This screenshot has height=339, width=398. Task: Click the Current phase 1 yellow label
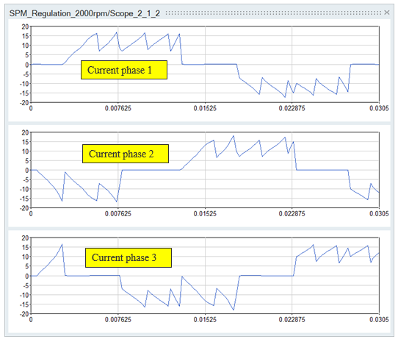pyautogui.click(x=124, y=70)
